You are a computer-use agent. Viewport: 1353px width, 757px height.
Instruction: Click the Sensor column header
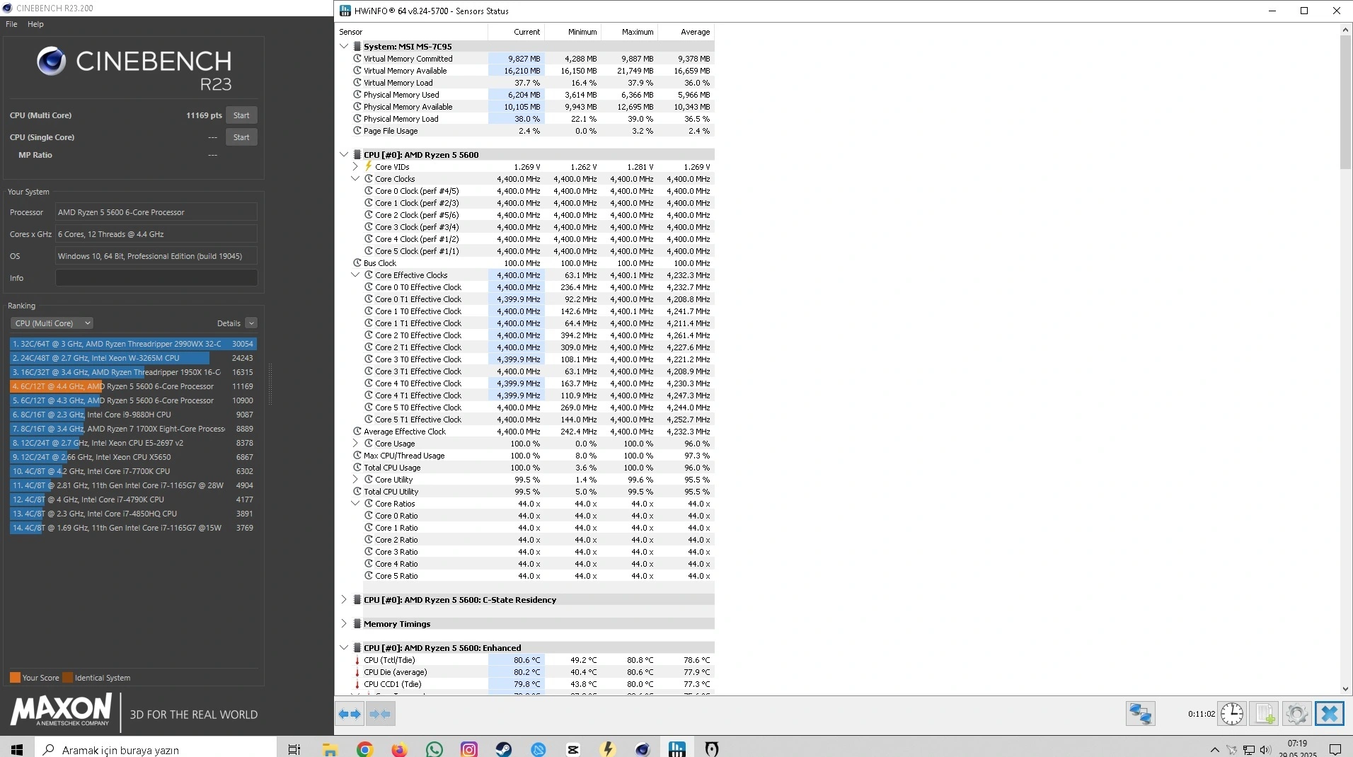(x=411, y=32)
